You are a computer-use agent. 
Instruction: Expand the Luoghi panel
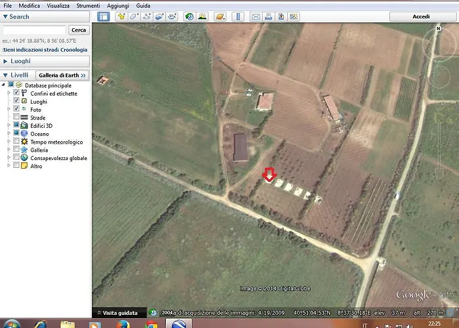(x=20, y=61)
